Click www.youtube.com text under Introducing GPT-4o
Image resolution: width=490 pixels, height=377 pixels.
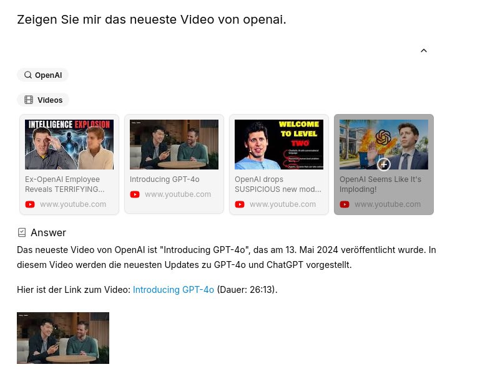(178, 194)
